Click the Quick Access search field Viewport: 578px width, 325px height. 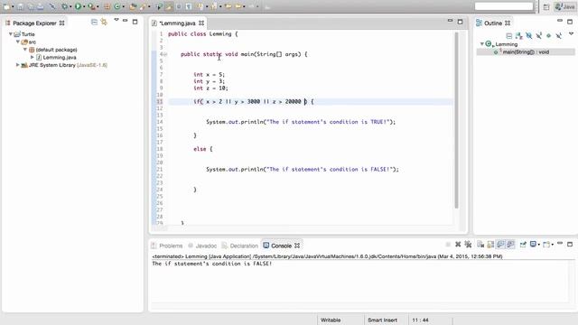(504, 6)
